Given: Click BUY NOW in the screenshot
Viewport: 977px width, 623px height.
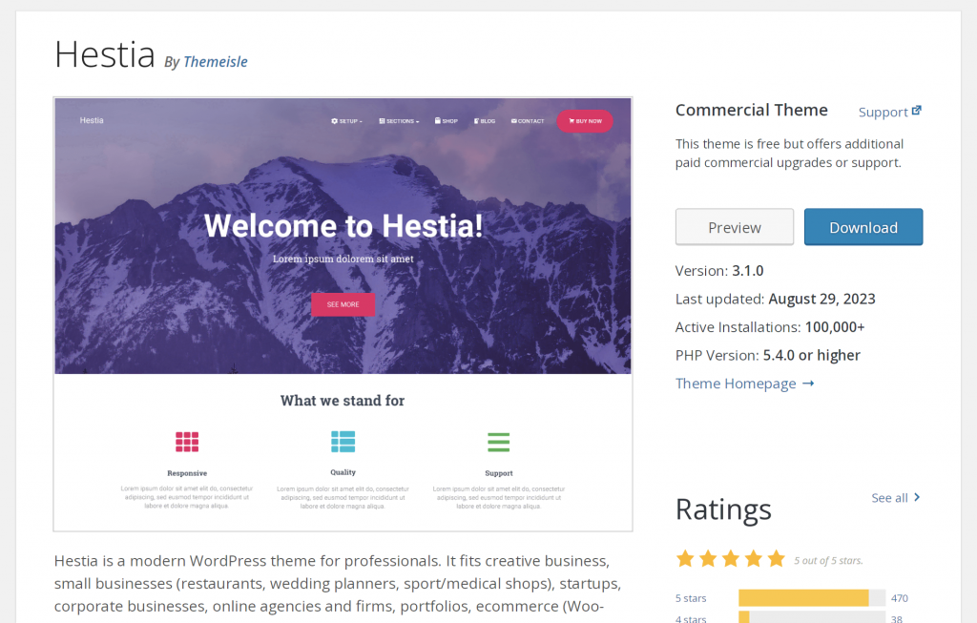Looking at the screenshot, I should 585,121.
